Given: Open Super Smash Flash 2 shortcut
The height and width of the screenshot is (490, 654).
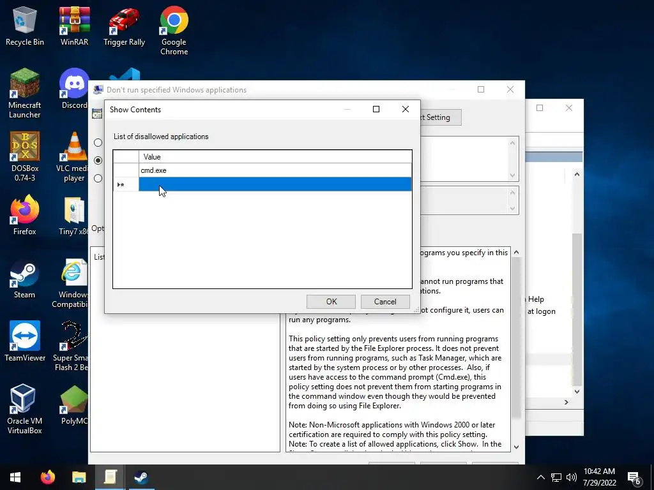Looking at the screenshot, I should click(x=70, y=346).
